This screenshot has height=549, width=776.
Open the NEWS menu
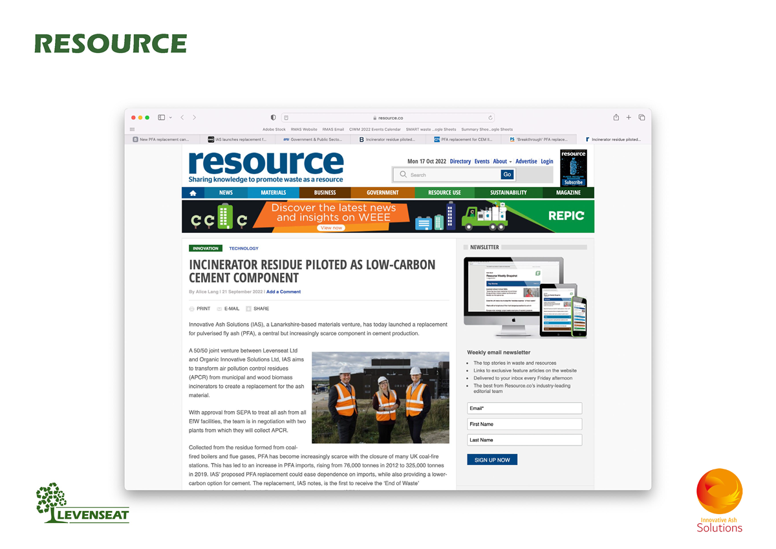pos(226,193)
